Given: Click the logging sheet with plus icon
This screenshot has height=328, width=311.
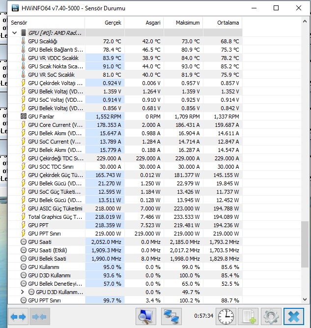Looking at the screenshot, I should (248, 316).
